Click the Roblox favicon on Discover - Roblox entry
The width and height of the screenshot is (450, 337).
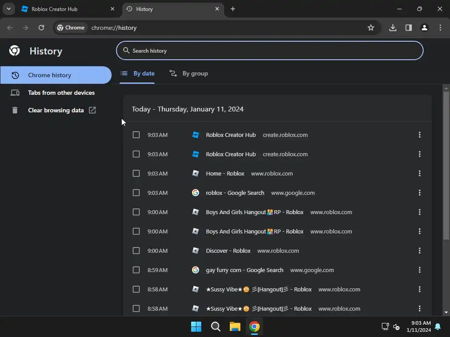(196, 251)
